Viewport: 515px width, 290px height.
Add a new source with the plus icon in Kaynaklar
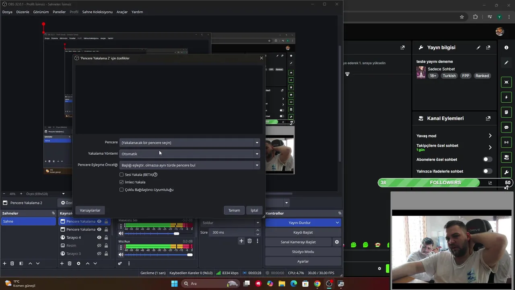(62, 263)
